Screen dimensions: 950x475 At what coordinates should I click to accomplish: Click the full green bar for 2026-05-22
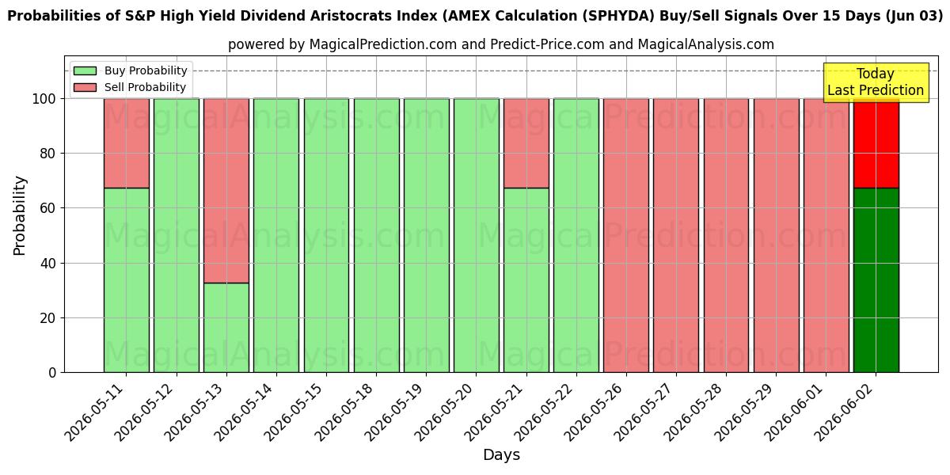[576, 235]
